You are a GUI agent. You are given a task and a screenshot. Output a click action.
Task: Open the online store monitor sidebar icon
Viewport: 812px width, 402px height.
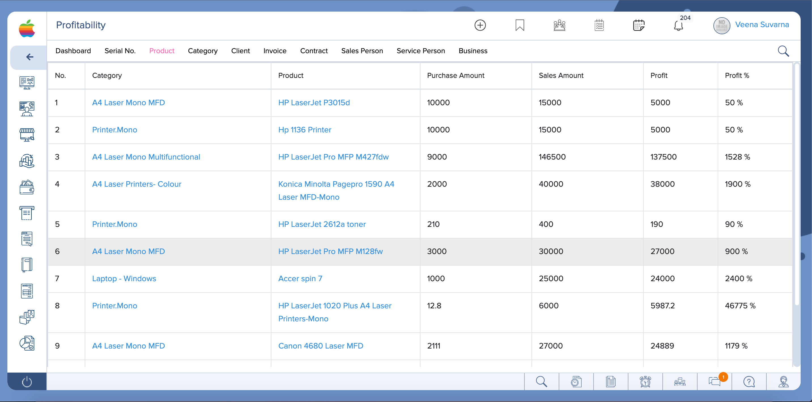[x=27, y=135]
